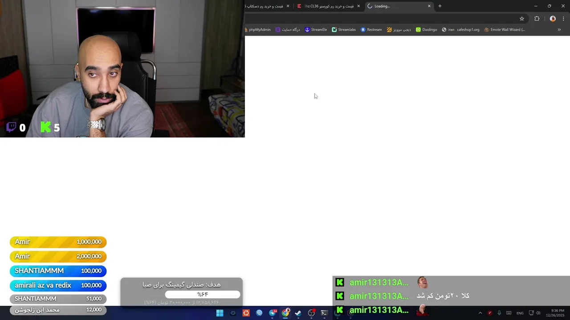The height and width of the screenshot is (320, 570).
Task: Open the دیجی موویز bookmark
Action: (x=399, y=30)
